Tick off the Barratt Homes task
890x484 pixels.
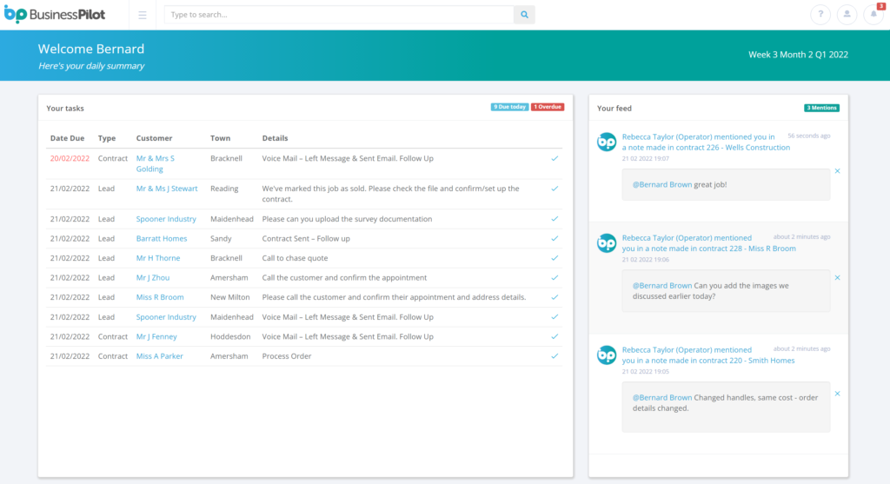point(555,239)
